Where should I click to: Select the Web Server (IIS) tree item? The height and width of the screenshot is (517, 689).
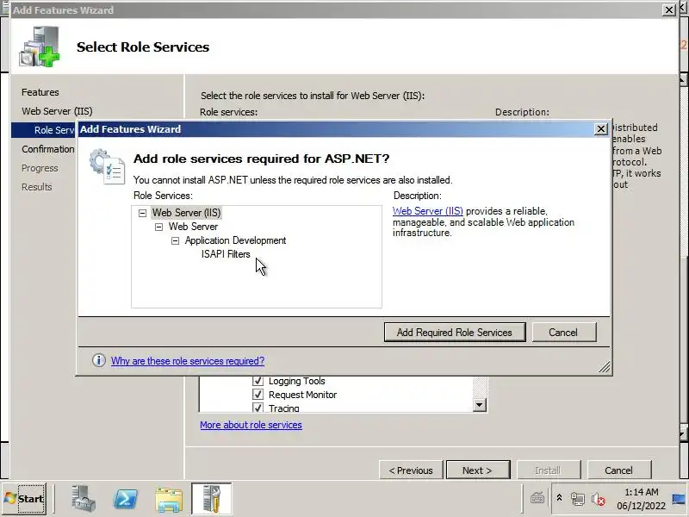(186, 213)
